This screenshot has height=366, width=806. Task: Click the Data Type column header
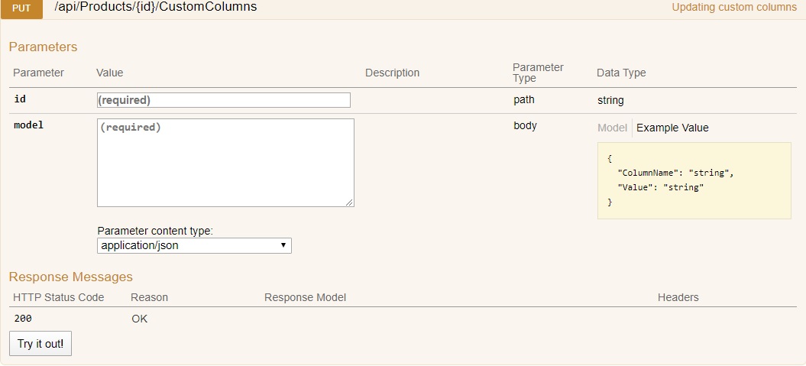click(621, 73)
